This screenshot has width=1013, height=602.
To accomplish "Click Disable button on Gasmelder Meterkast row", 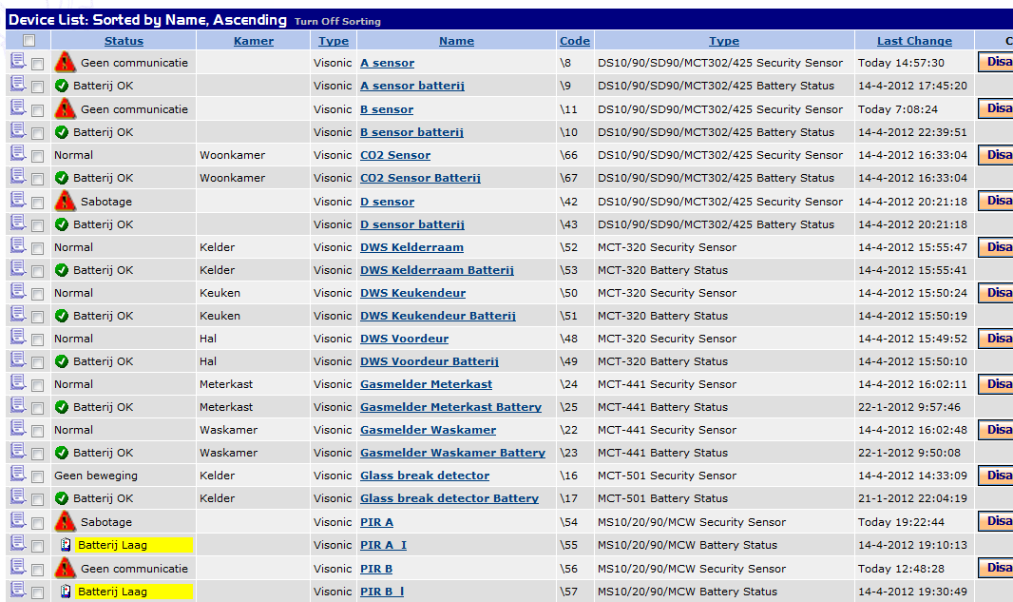I will click(996, 384).
